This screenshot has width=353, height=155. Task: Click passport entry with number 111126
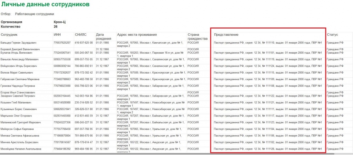click(x=268, y=149)
